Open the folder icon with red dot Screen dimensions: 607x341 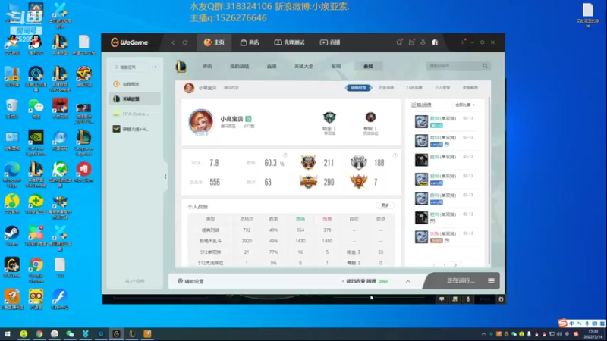pos(411,42)
